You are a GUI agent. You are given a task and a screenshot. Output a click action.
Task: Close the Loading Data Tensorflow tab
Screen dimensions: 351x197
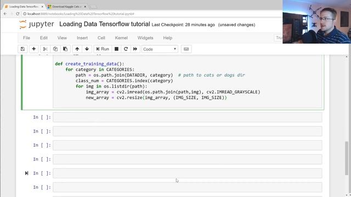[x=42, y=7]
